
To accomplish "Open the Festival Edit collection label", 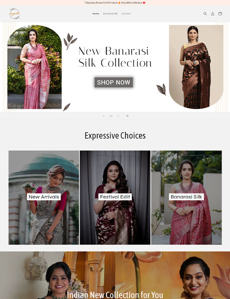I will point(115,197).
